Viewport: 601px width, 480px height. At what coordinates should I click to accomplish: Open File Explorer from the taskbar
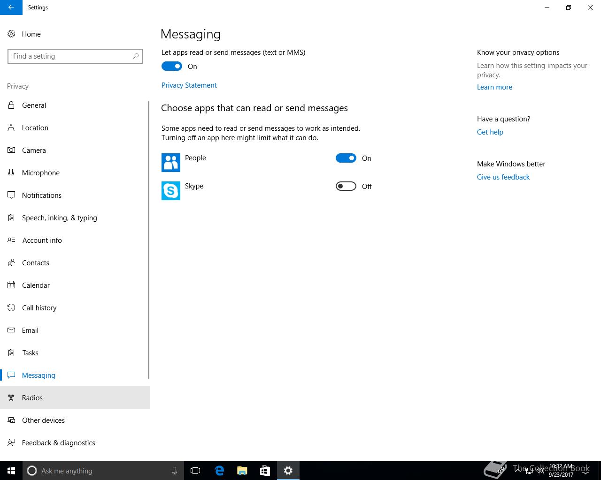(242, 471)
